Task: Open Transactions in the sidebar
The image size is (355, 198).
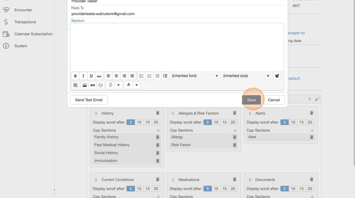Action: pos(25,22)
